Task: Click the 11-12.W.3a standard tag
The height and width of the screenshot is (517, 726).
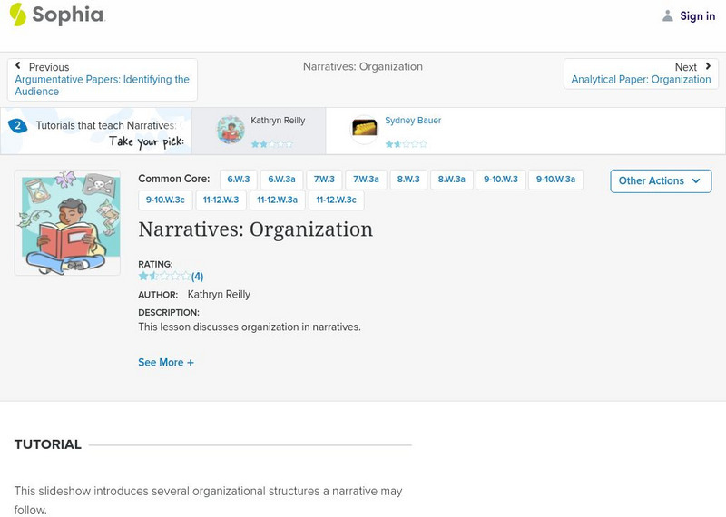Action: [277, 200]
